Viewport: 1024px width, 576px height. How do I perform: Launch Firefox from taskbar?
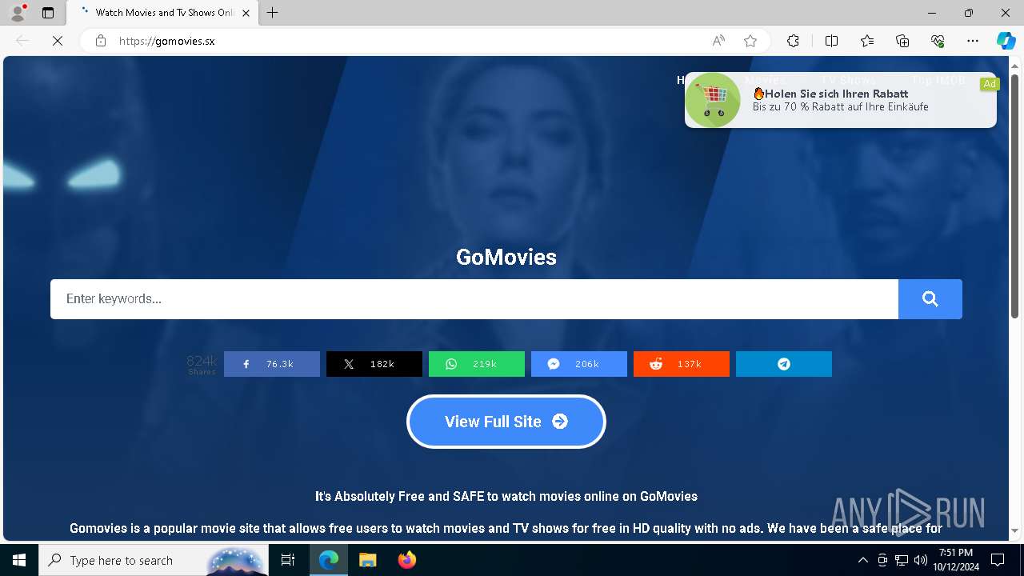click(x=407, y=560)
